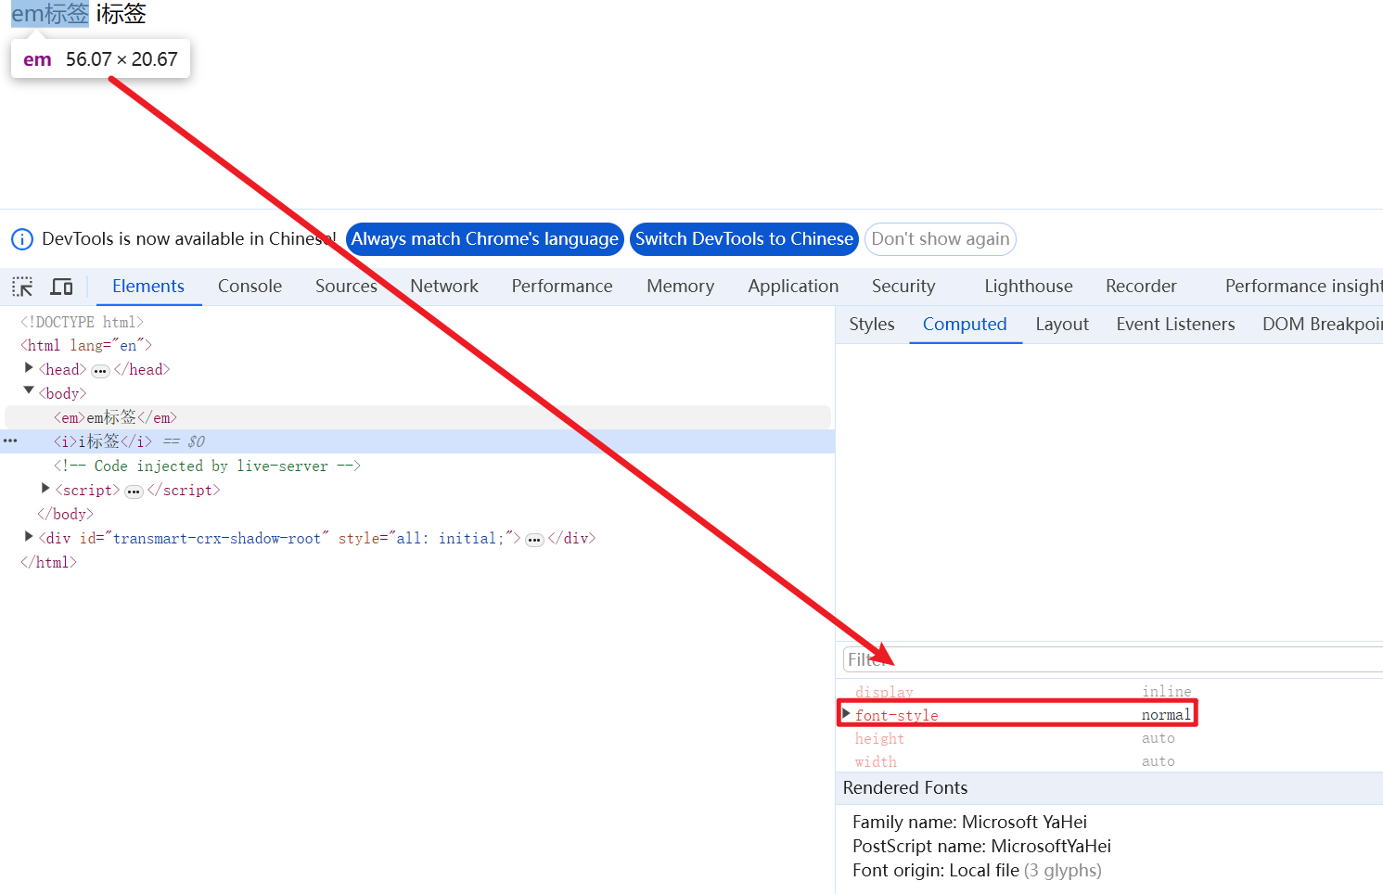Click Don't show again button
Viewport: 1383px width, 894px height.
(x=941, y=239)
